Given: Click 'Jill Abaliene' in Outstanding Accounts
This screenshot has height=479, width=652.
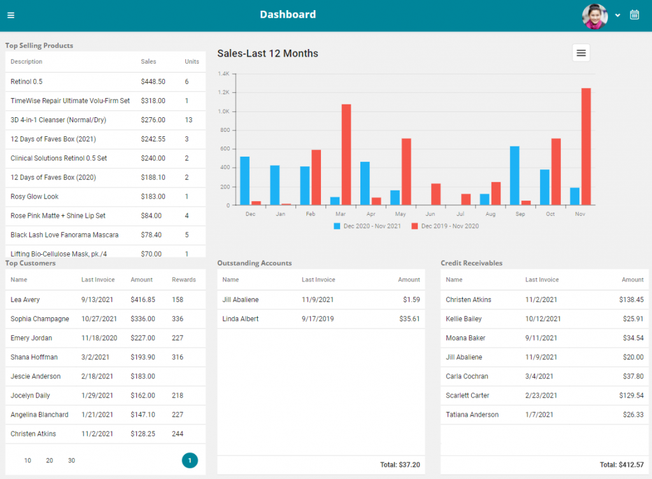Looking at the screenshot, I should 239,299.
